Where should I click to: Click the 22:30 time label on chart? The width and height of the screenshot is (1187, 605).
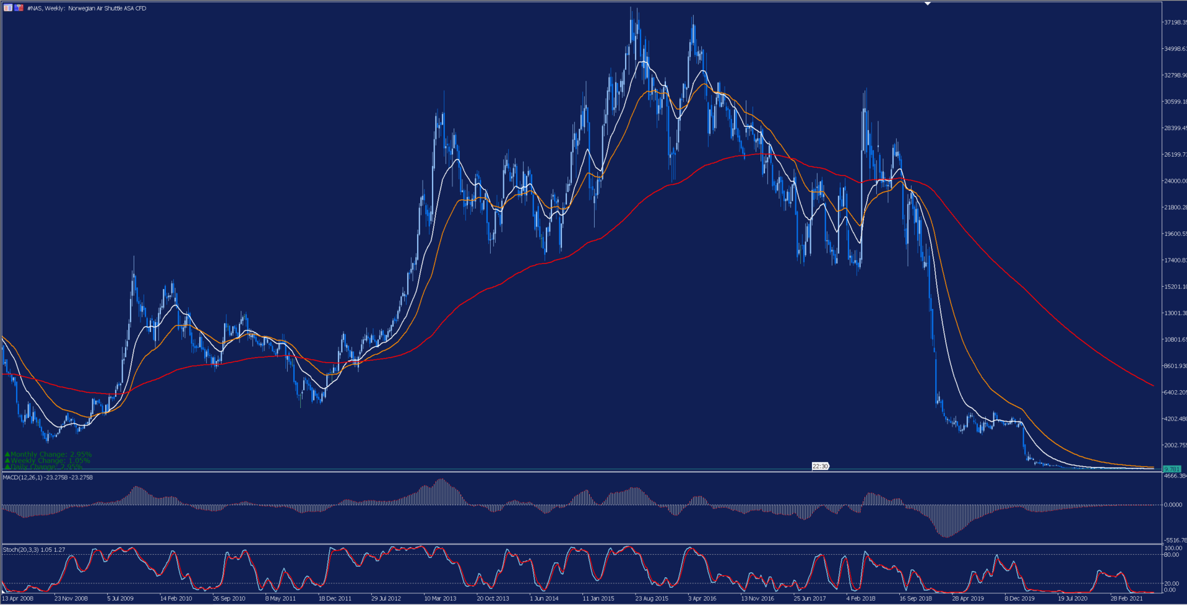820,466
